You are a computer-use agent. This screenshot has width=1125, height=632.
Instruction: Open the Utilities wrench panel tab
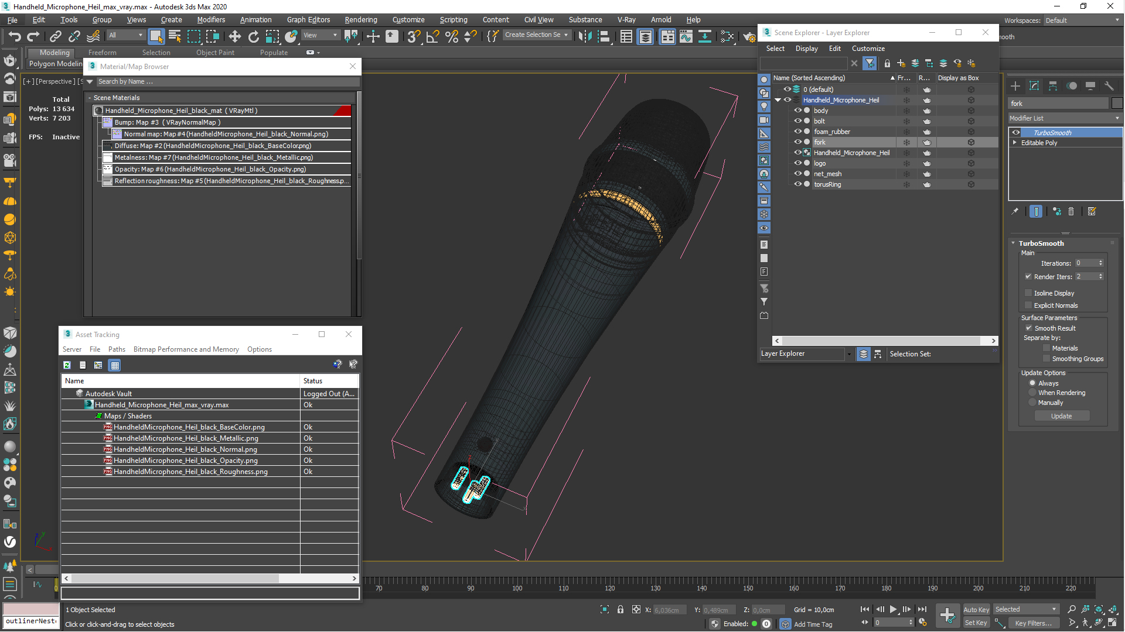[1109, 86]
